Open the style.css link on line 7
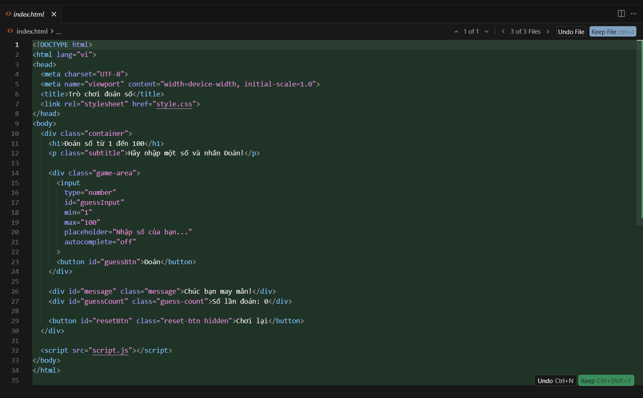 tap(174, 104)
